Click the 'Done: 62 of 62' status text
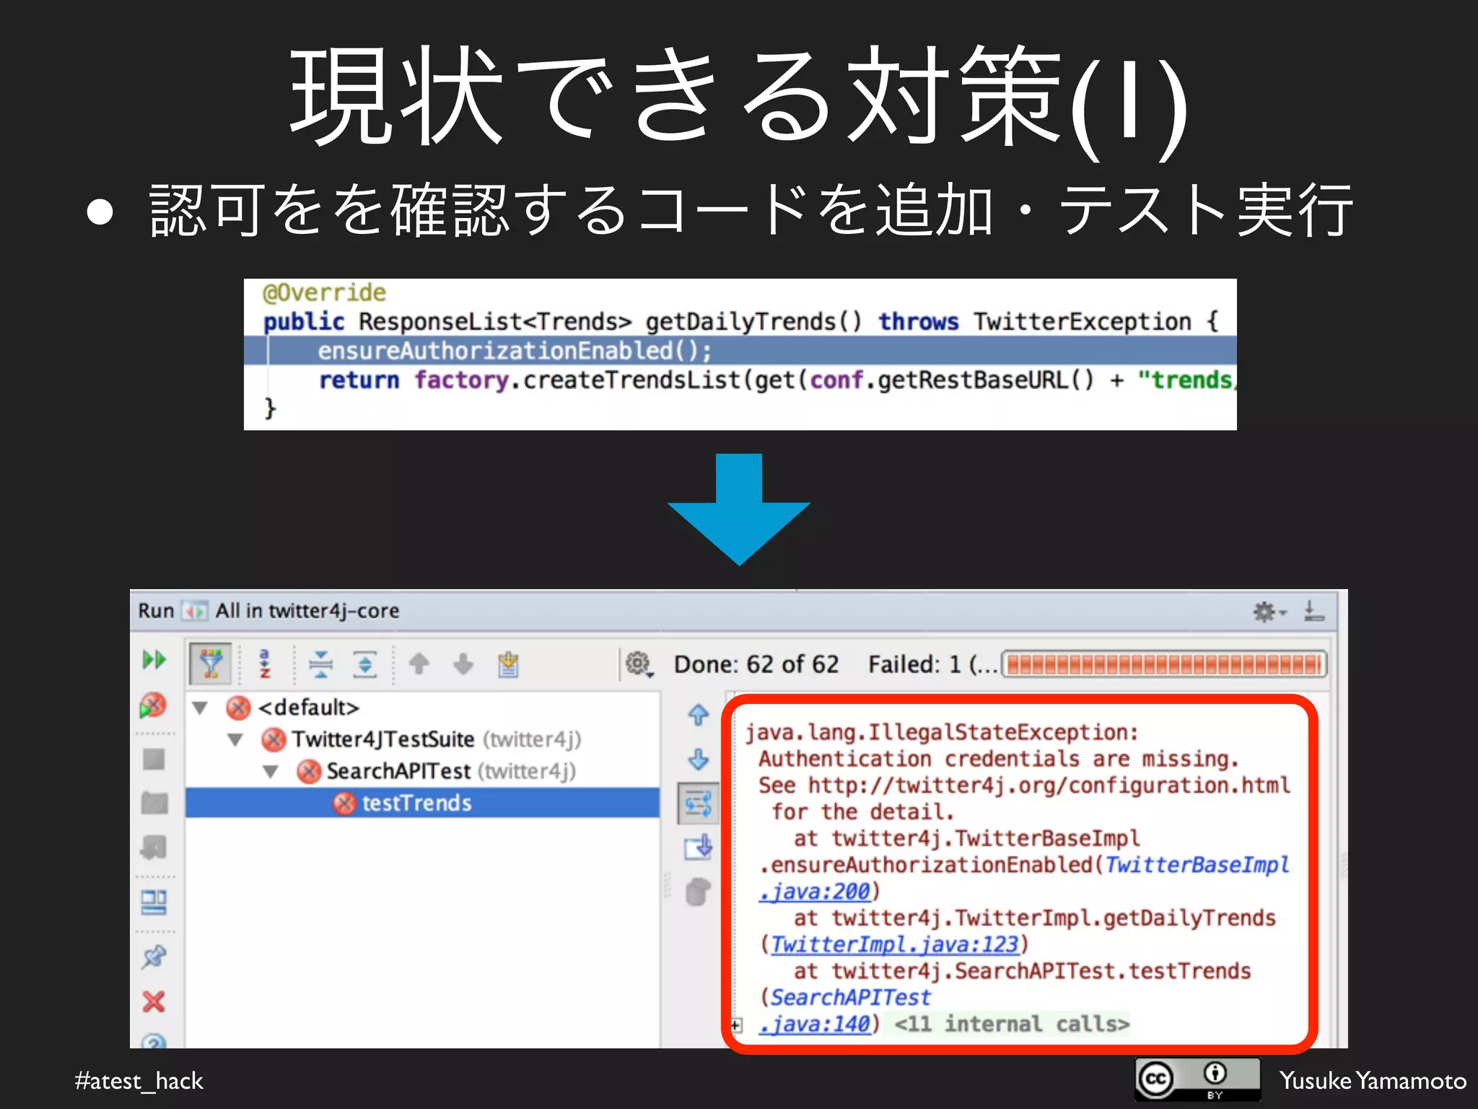Image resolution: width=1478 pixels, height=1109 pixels. coord(756,664)
